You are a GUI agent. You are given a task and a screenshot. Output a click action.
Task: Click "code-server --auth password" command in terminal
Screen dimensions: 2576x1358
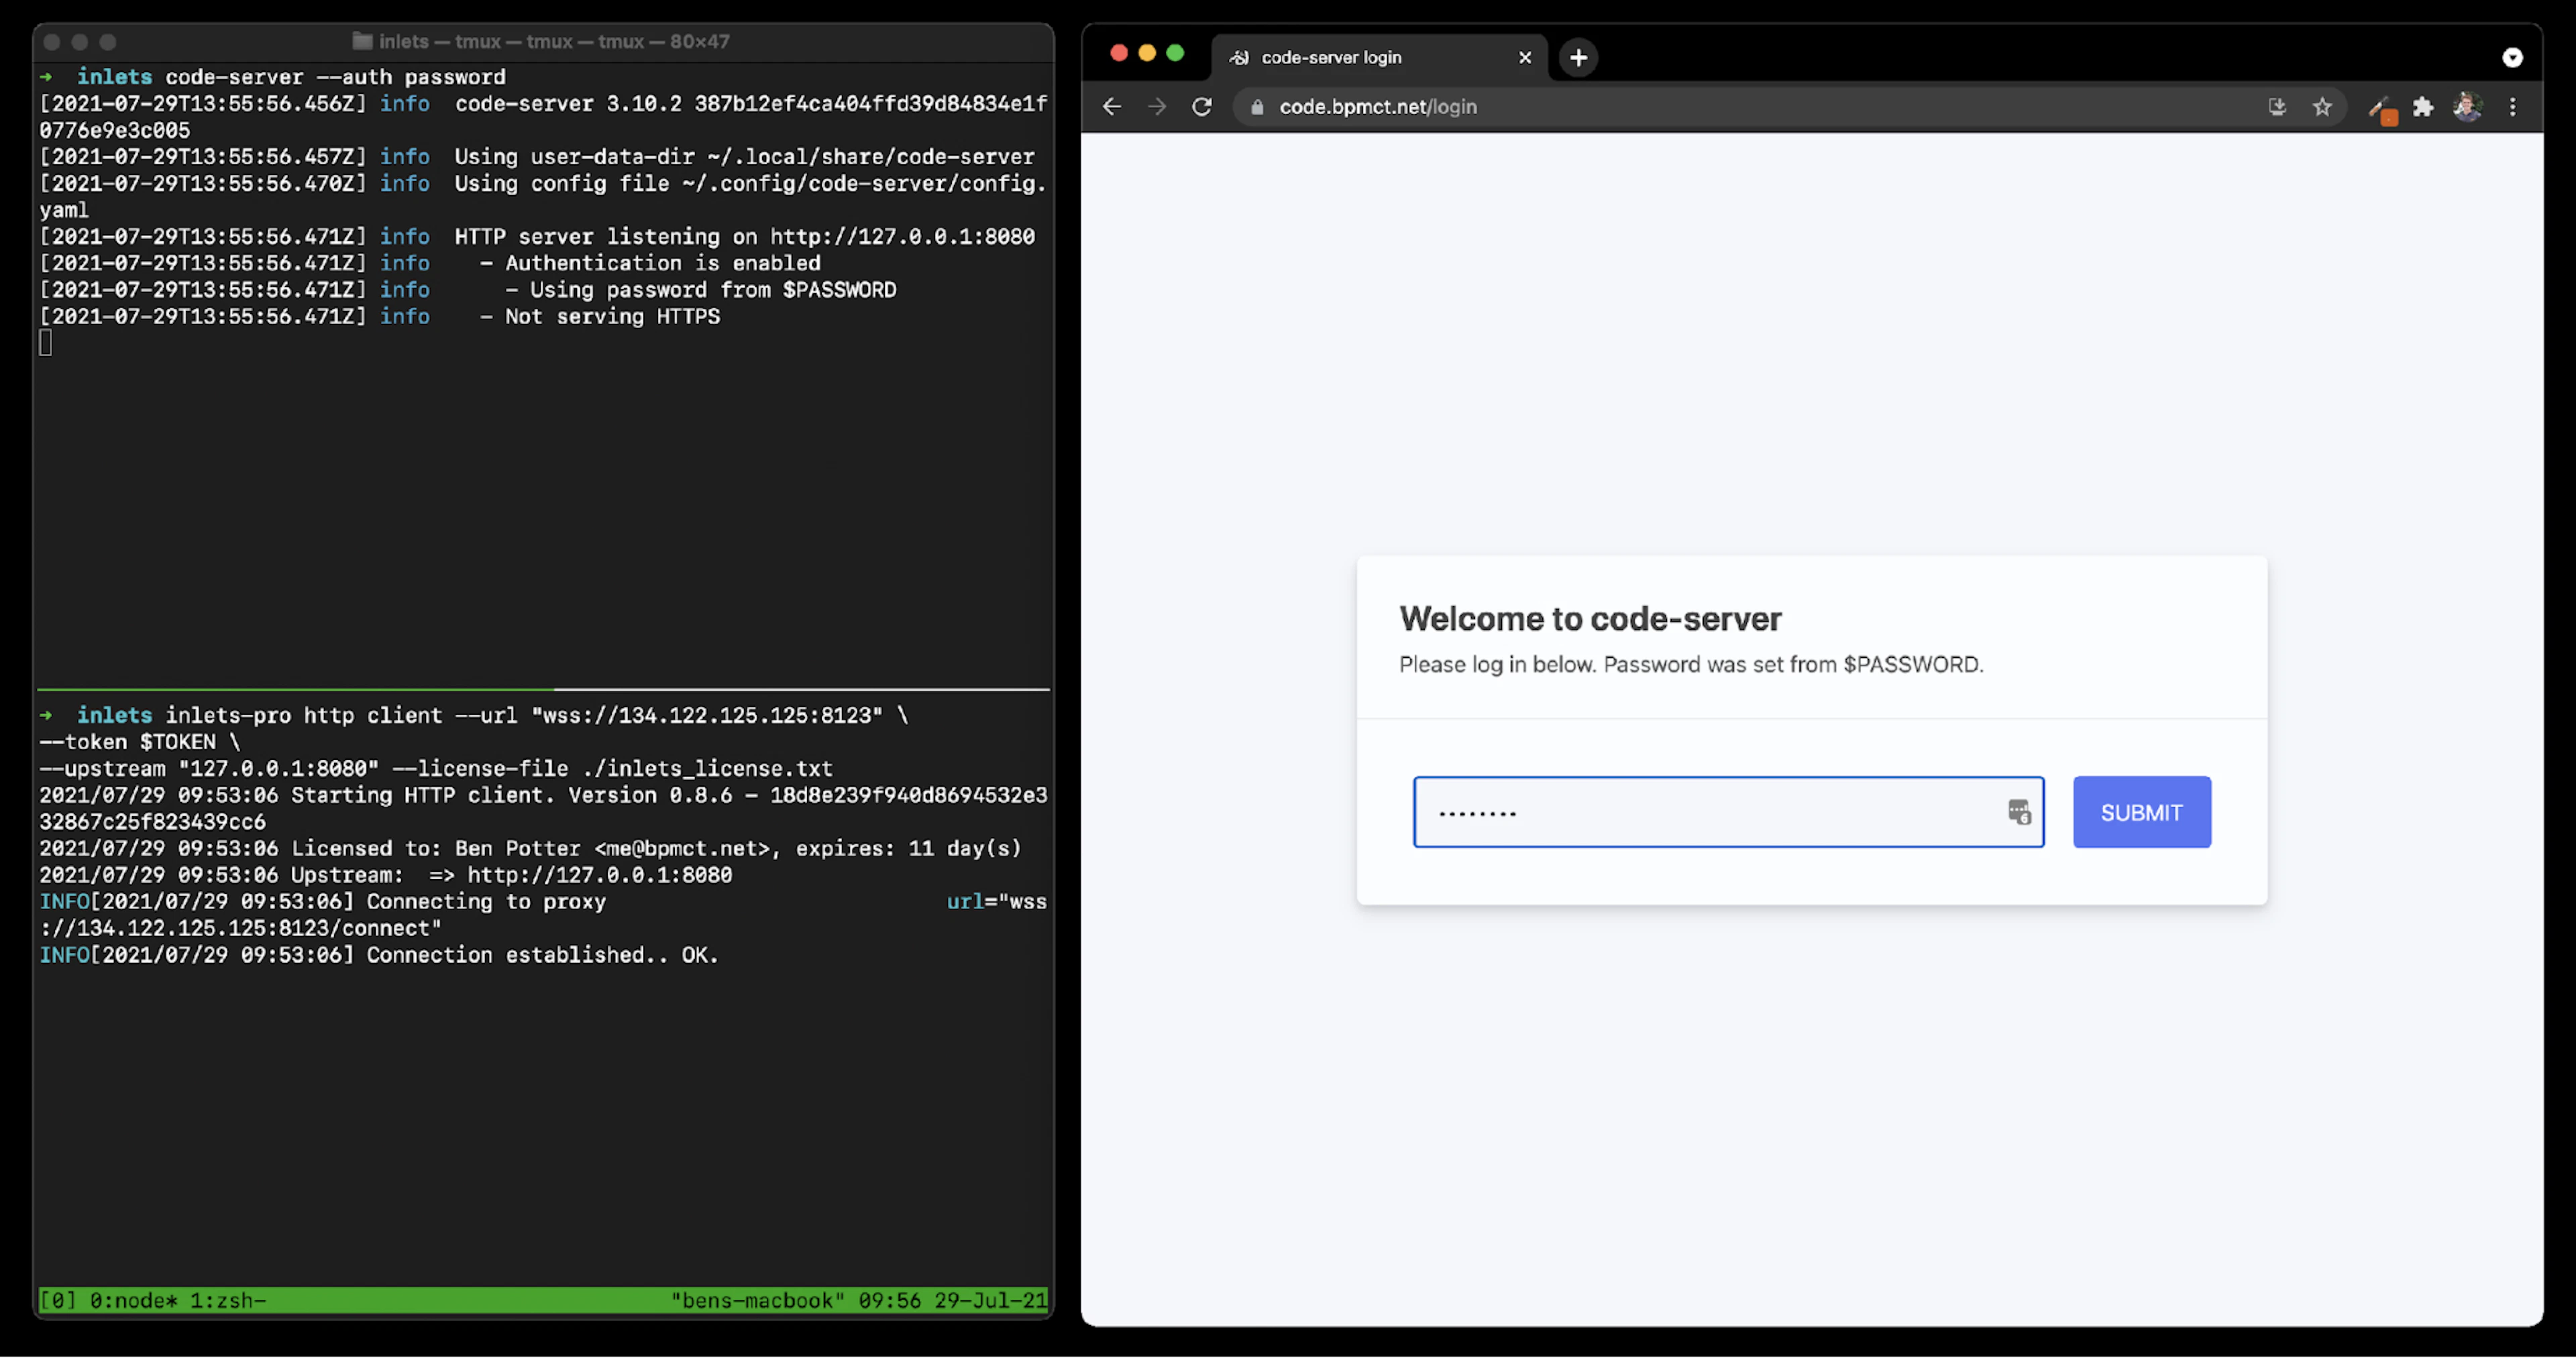click(x=335, y=77)
